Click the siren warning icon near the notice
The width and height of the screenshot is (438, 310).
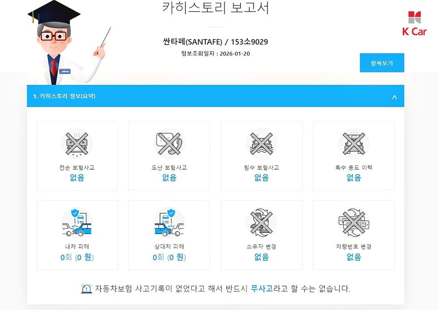86,289
